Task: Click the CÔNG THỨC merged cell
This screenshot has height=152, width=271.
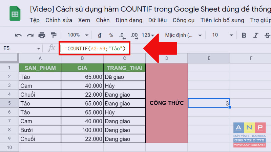Action: tap(167, 103)
